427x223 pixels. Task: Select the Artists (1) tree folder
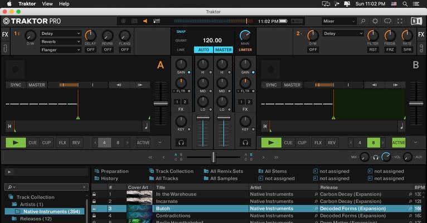pyautogui.click(x=31, y=204)
